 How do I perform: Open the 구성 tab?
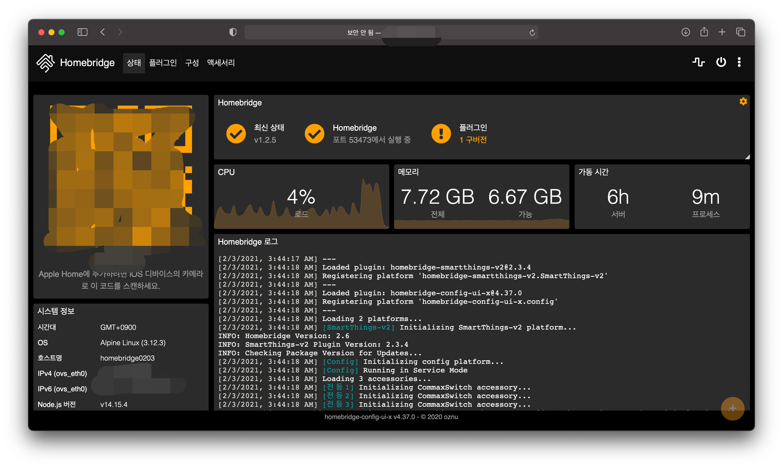coord(192,63)
